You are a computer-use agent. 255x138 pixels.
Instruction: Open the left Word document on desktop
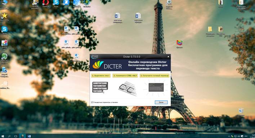coord(117,18)
